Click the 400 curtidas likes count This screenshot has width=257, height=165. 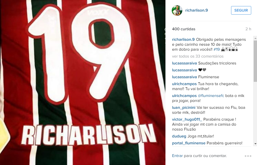click(184, 29)
